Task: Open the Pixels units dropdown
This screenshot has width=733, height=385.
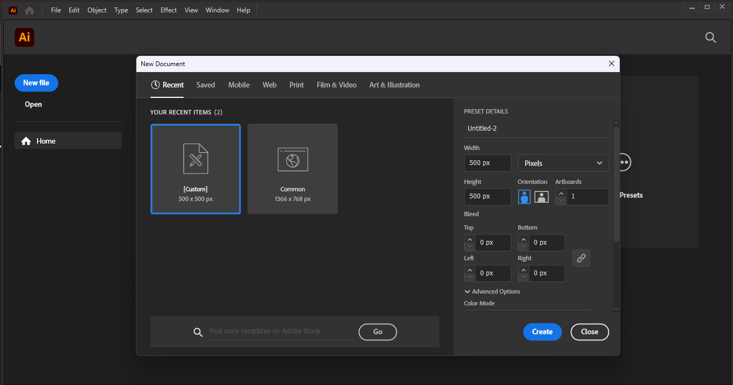Action: [563, 162]
